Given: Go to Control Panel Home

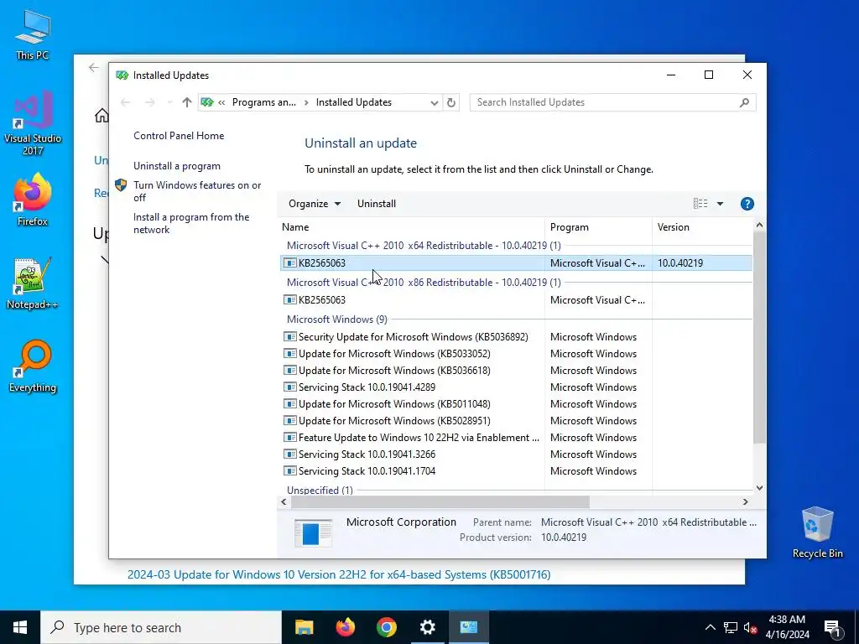Looking at the screenshot, I should point(179,136).
